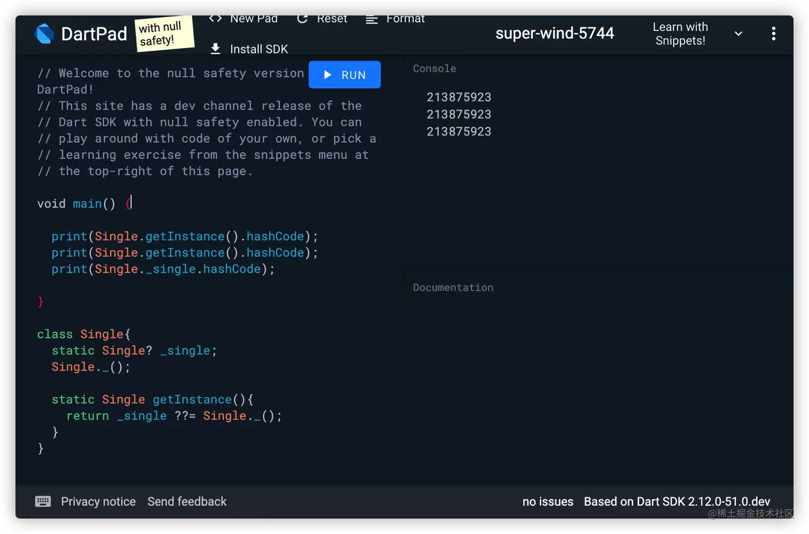Run the Dart code
The image size is (809, 534).
[345, 75]
